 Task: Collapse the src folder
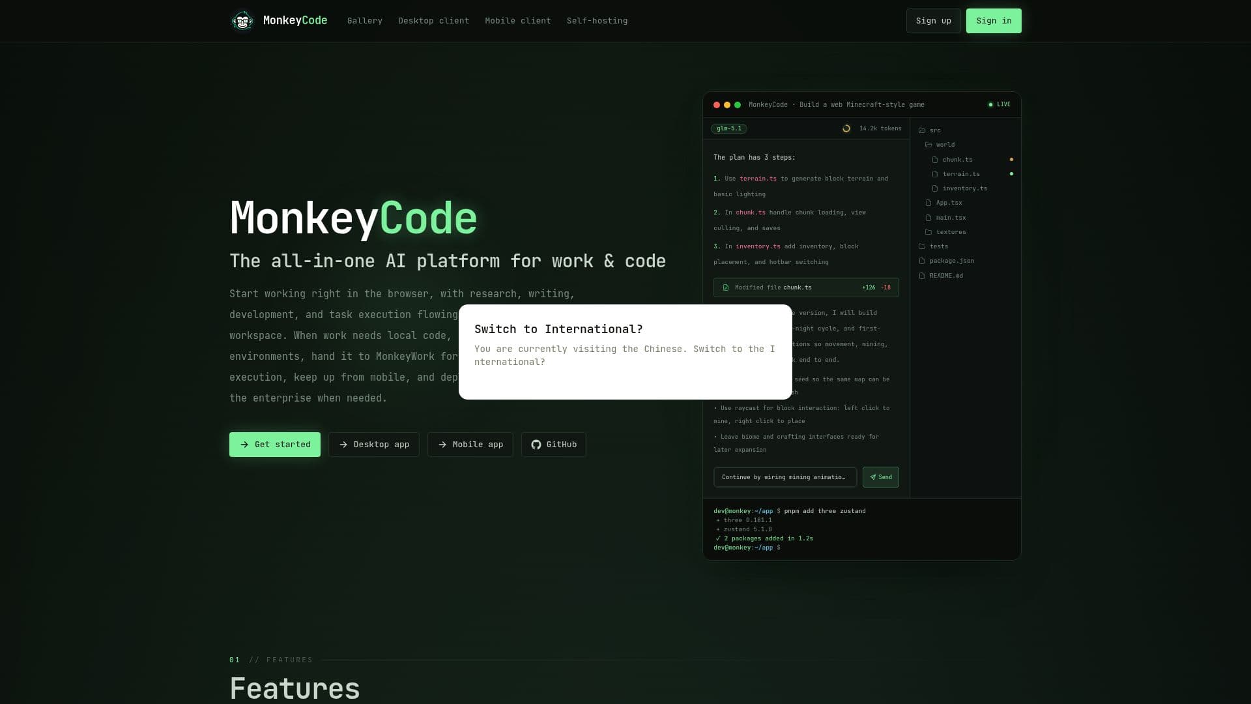point(929,130)
